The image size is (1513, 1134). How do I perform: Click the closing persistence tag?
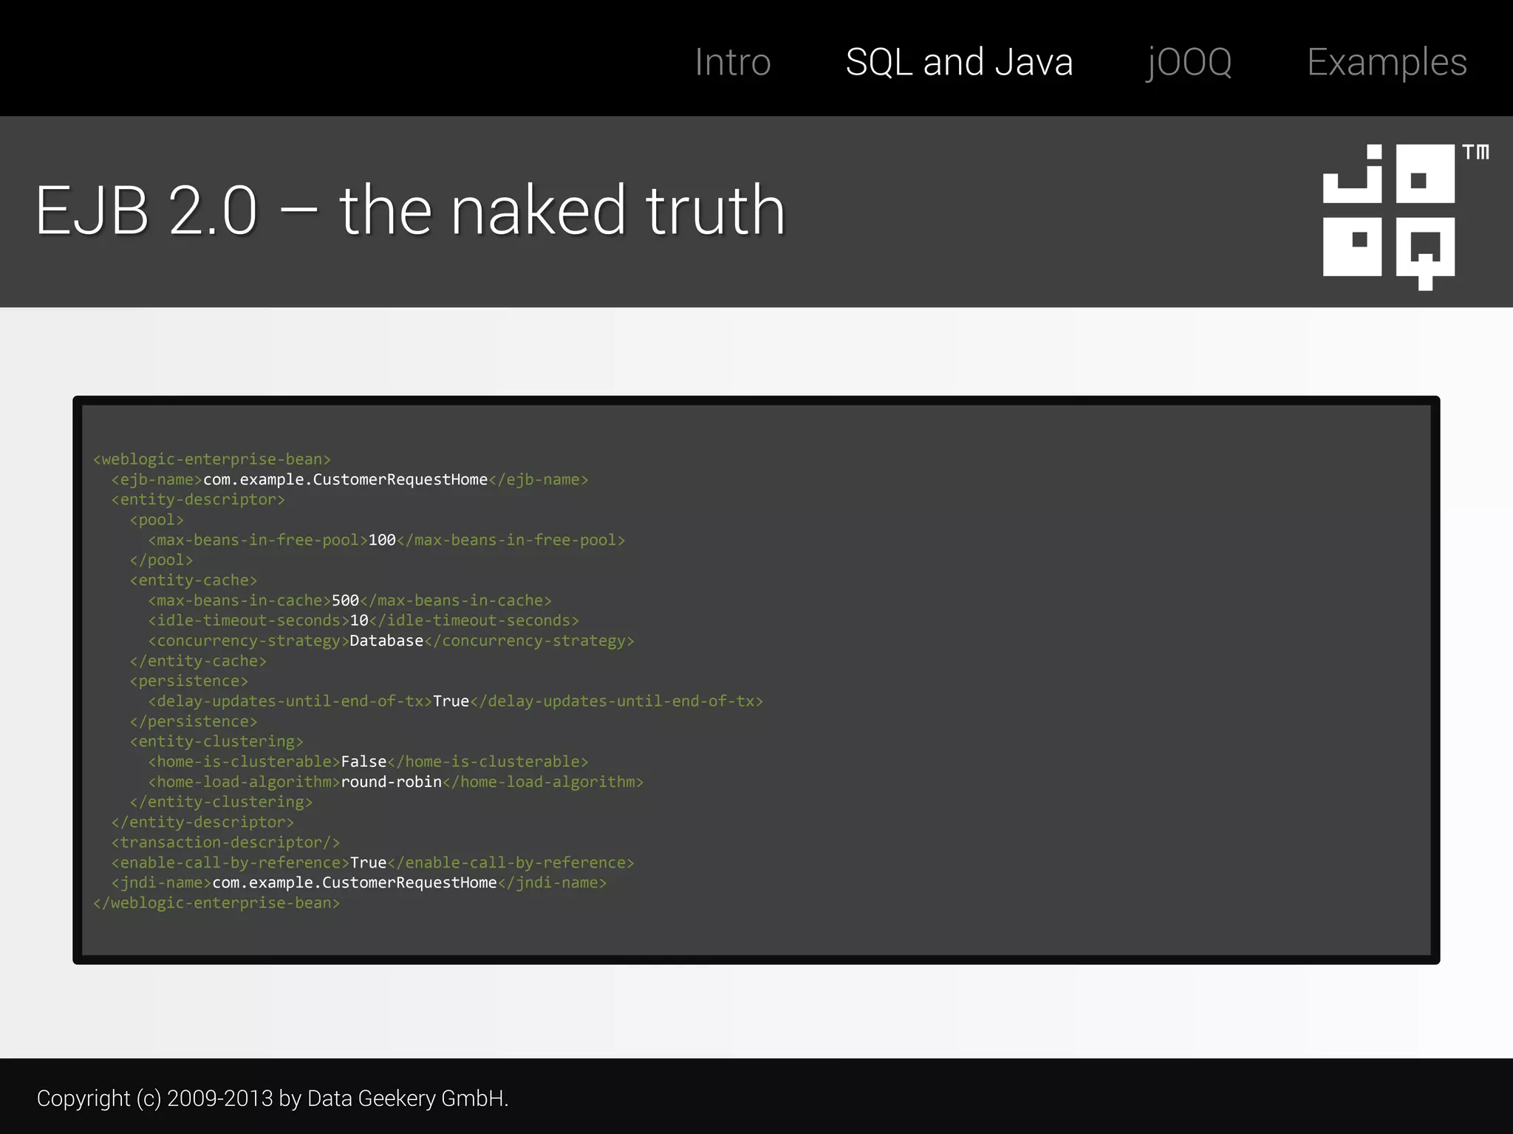[194, 722]
